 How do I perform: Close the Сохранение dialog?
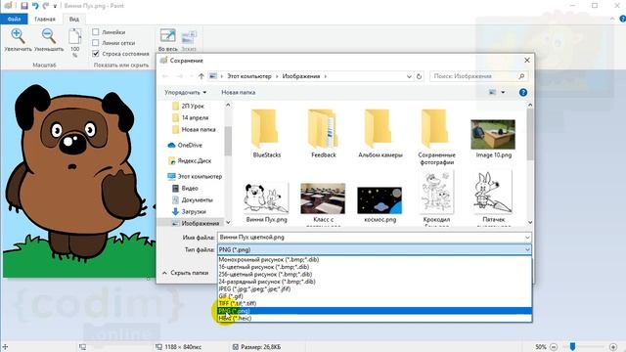tap(527, 61)
